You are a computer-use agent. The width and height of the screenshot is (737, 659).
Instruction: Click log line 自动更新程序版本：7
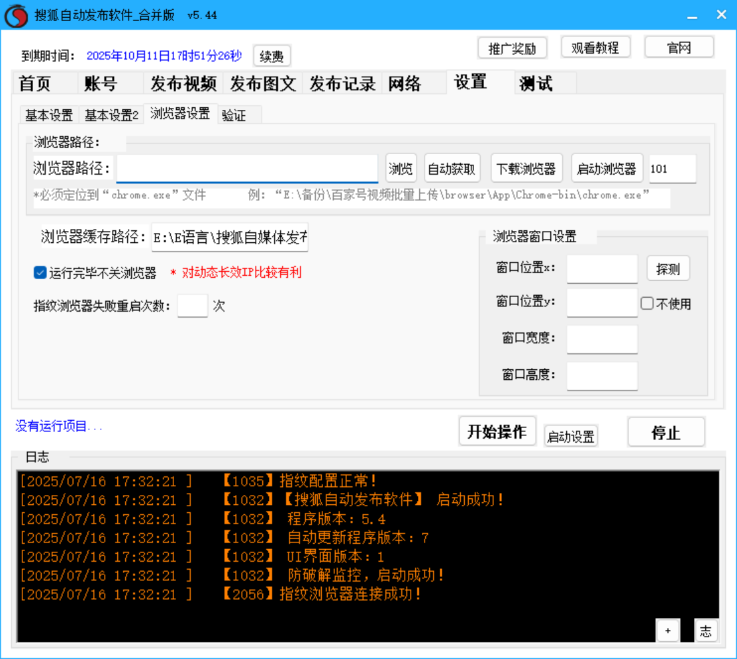[224, 538]
